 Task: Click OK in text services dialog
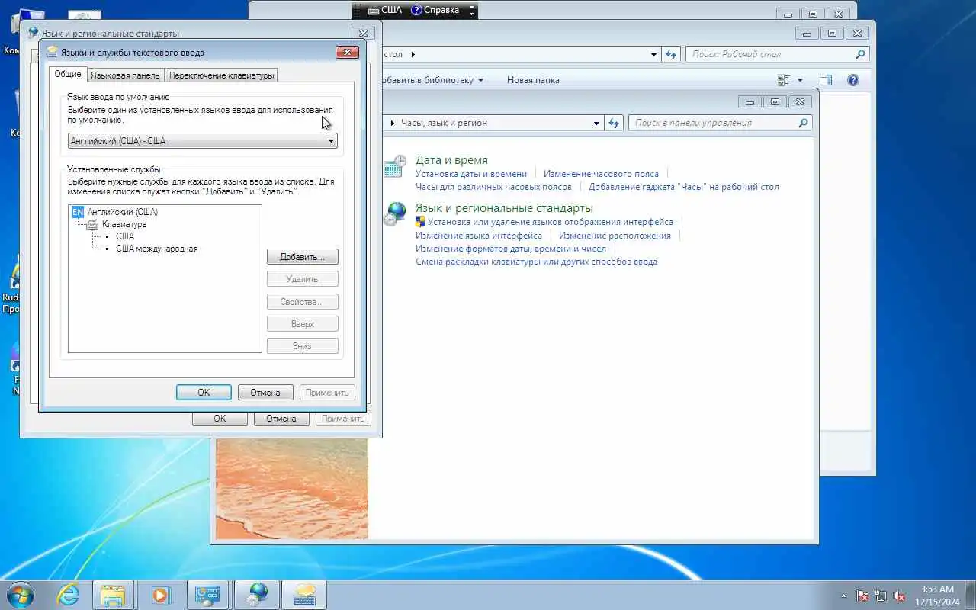tap(204, 393)
